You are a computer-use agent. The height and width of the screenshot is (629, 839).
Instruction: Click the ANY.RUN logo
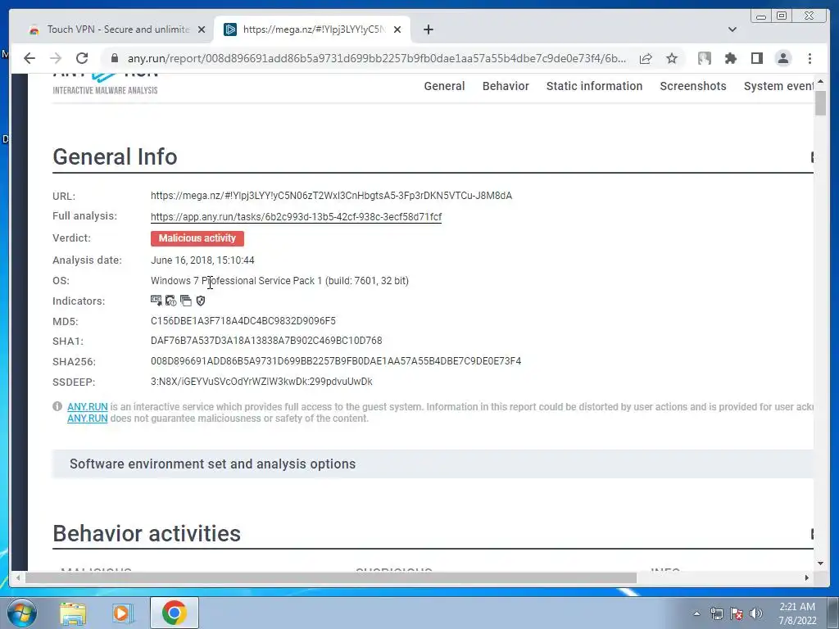pyautogui.click(x=106, y=83)
